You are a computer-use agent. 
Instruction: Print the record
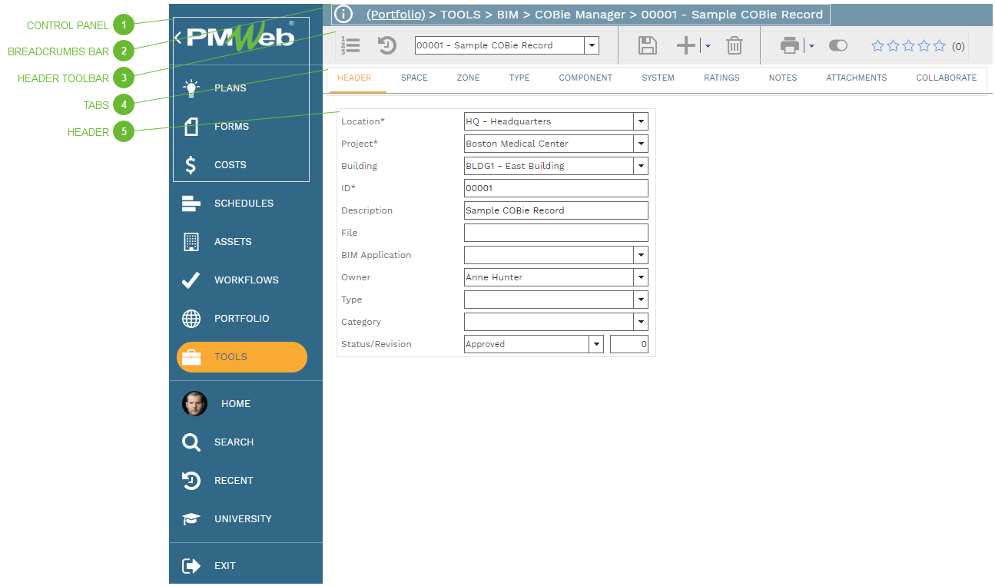(791, 45)
